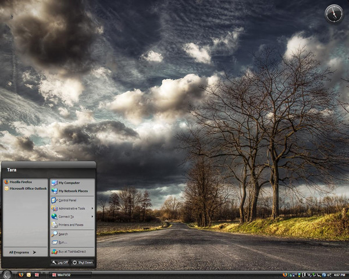Click the Firefox icon in the system tray
The height and width of the screenshot is (279, 349).
(285, 275)
